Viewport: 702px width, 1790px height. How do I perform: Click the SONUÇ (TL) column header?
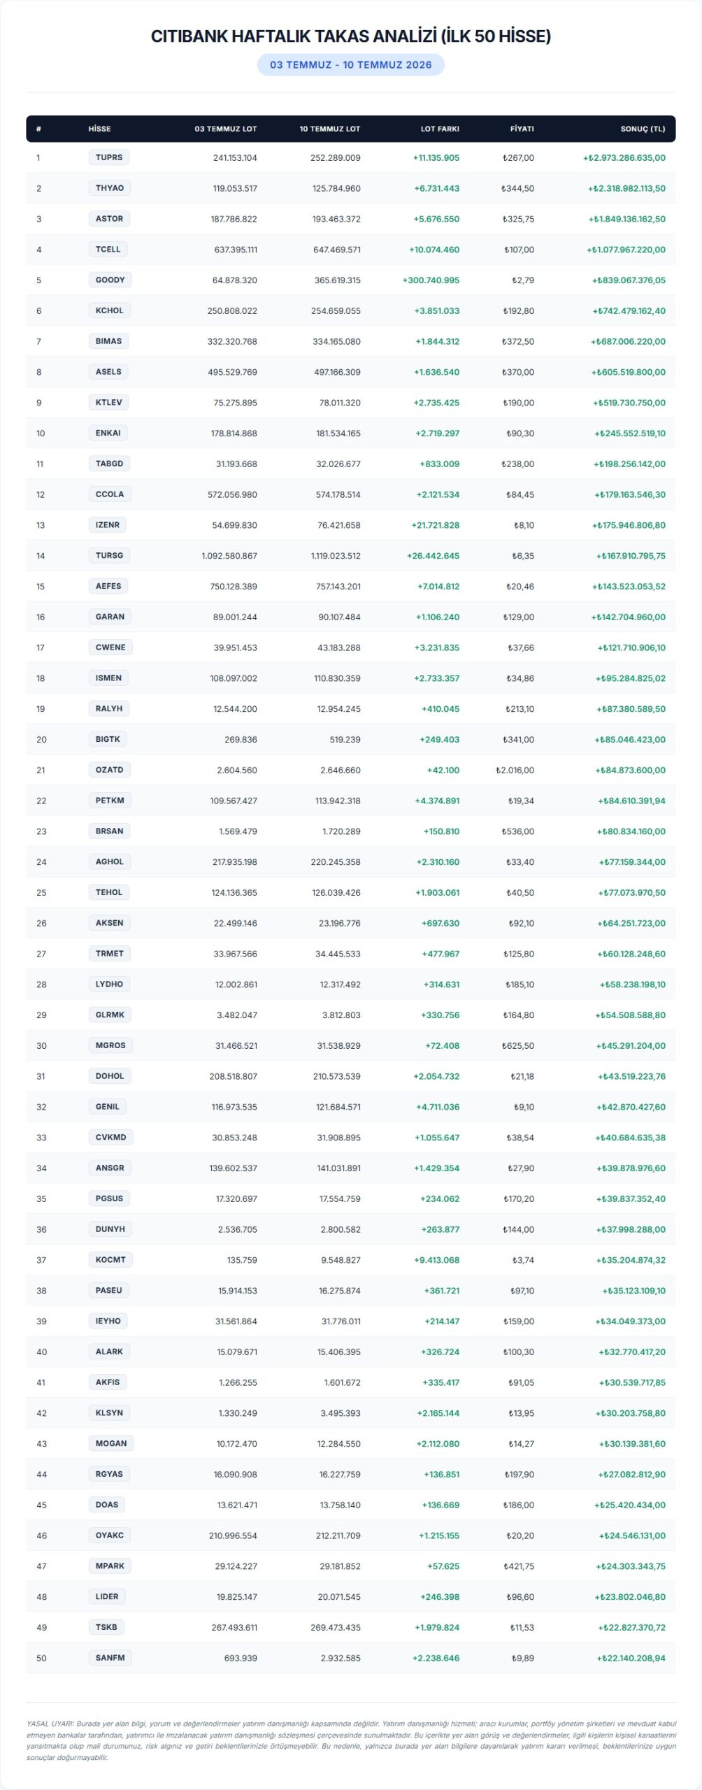643,129
